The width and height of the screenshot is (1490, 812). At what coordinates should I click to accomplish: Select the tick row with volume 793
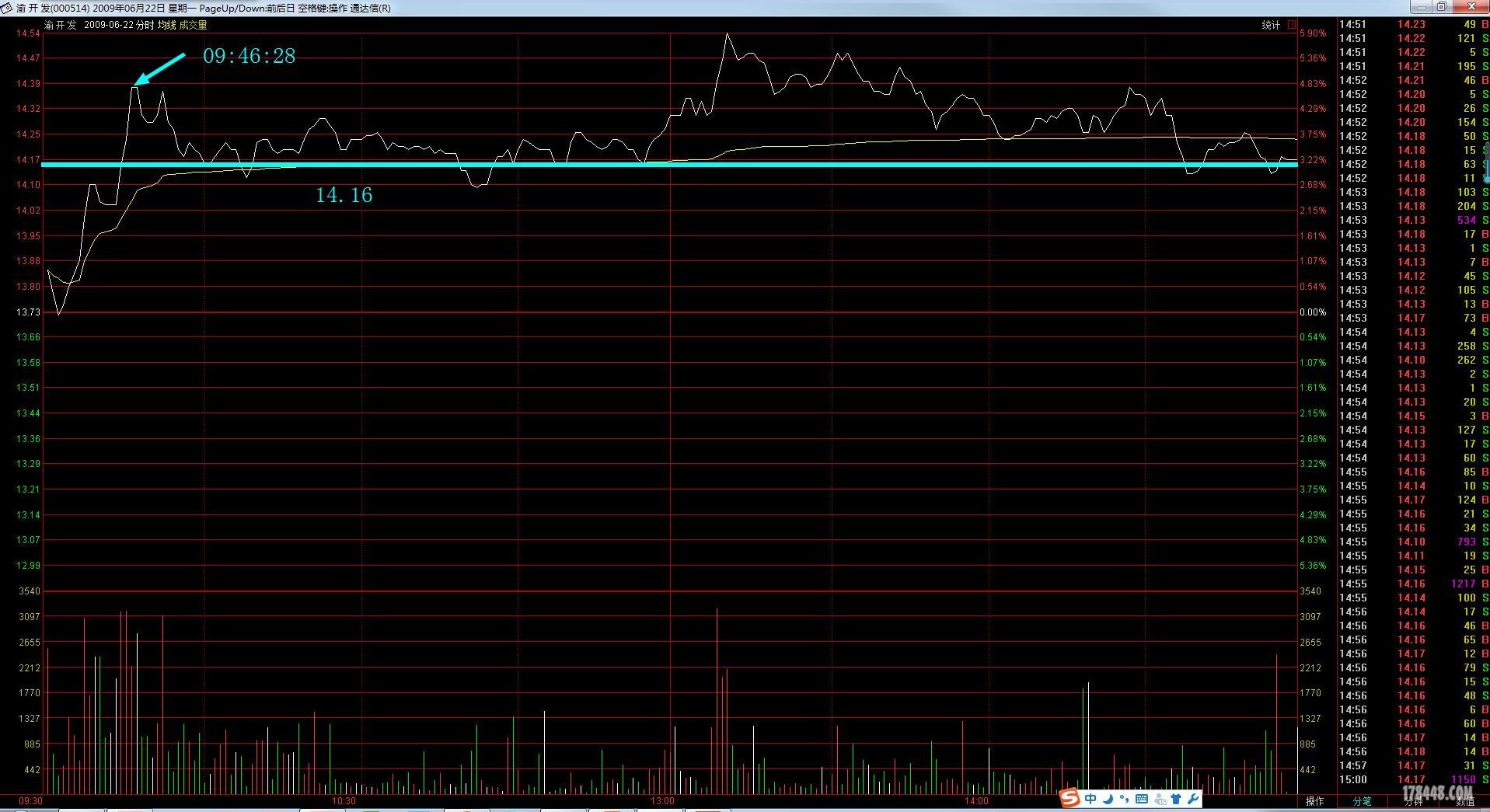[1413, 542]
